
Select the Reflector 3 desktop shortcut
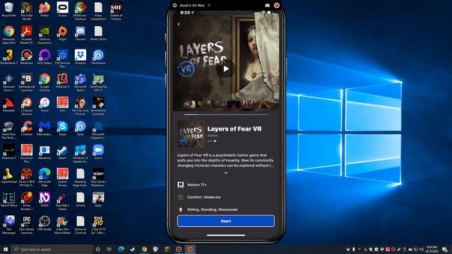63,81
